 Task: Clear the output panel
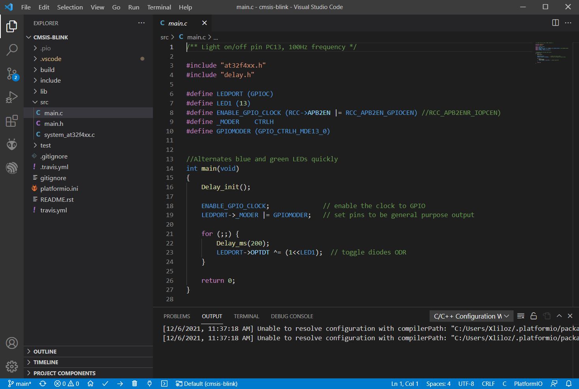(521, 316)
